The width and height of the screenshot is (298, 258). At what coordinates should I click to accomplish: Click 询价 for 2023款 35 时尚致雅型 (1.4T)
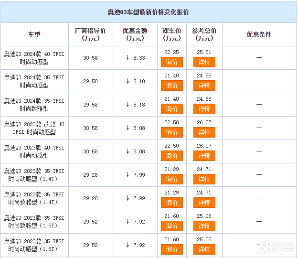[x=172, y=203]
